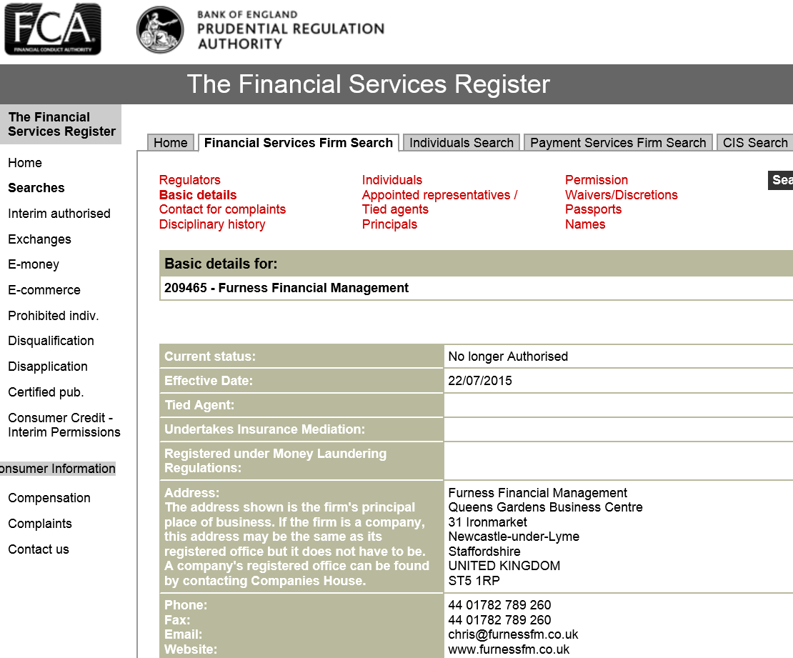Click The Financial Services Register sidebar heading

(61, 124)
